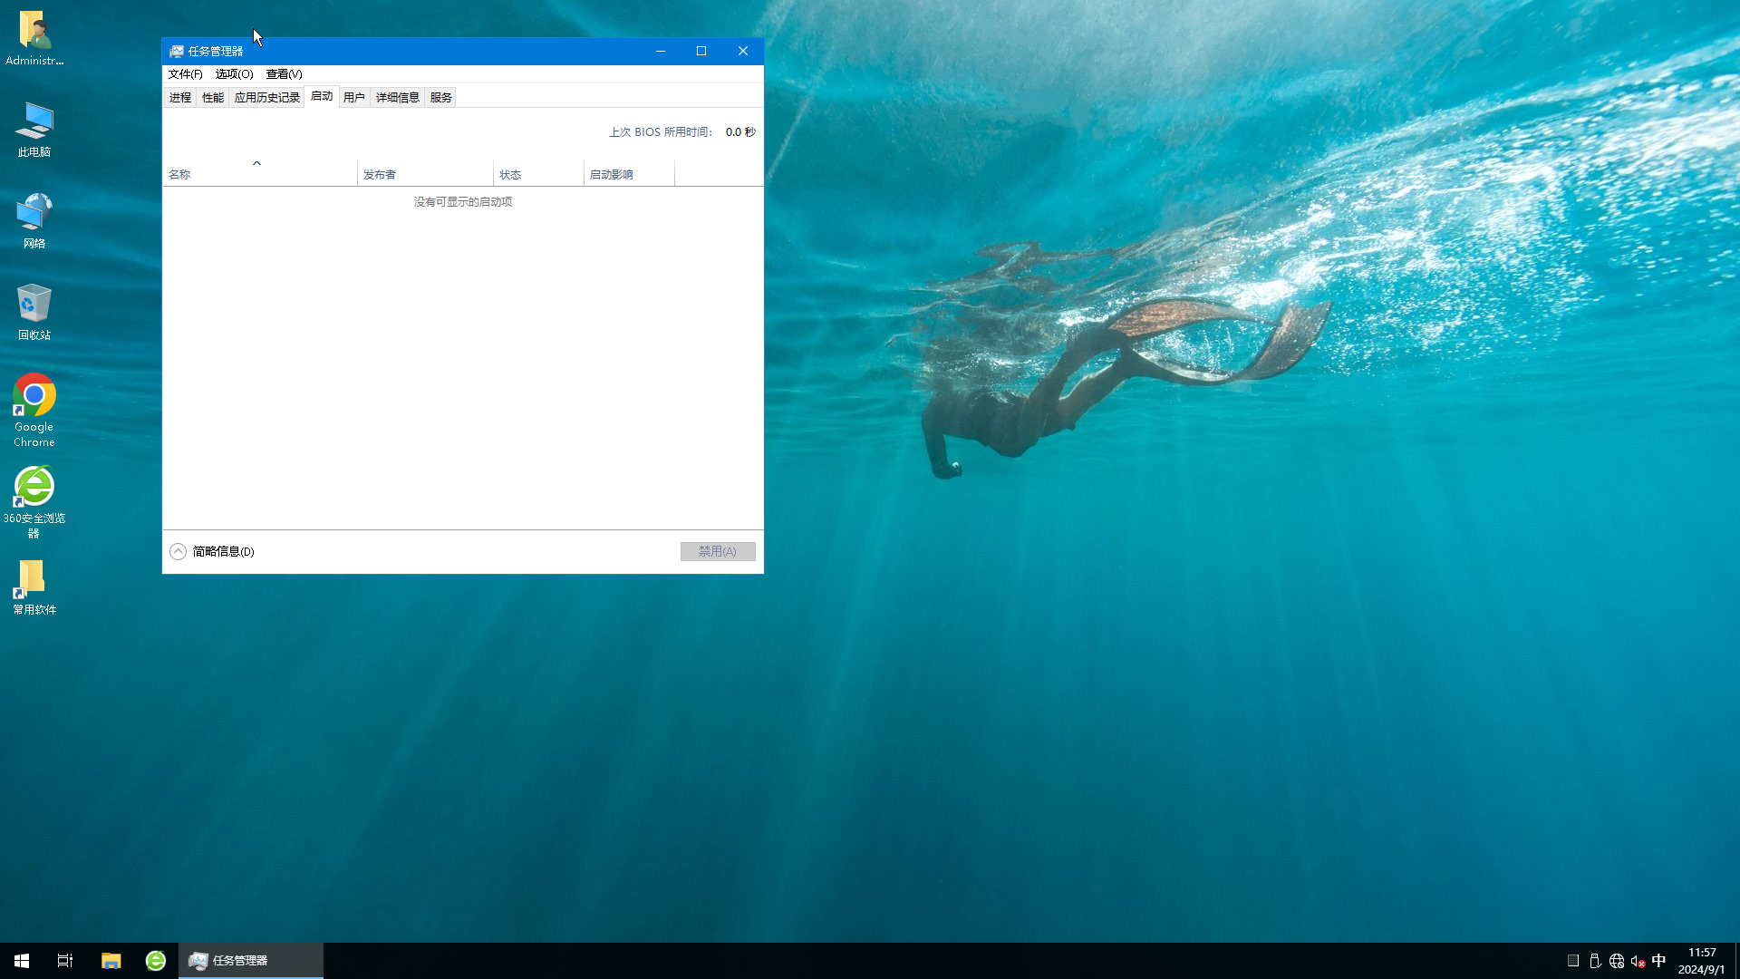Image resolution: width=1740 pixels, height=979 pixels.
Task: Switch to the 服务 tab
Action: coord(441,98)
